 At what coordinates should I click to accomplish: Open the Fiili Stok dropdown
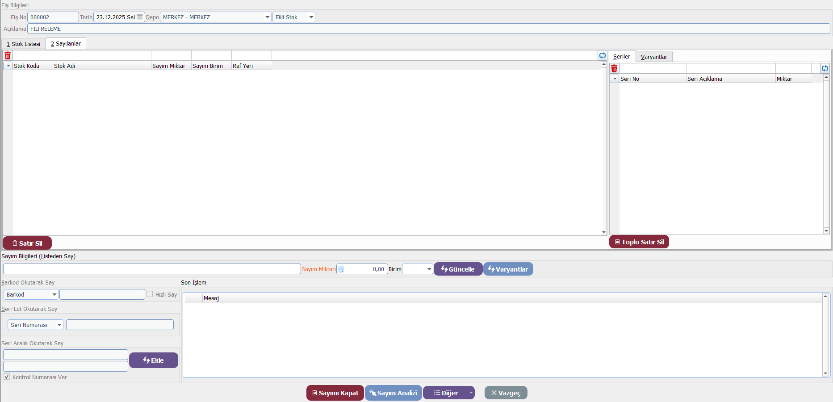click(311, 17)
